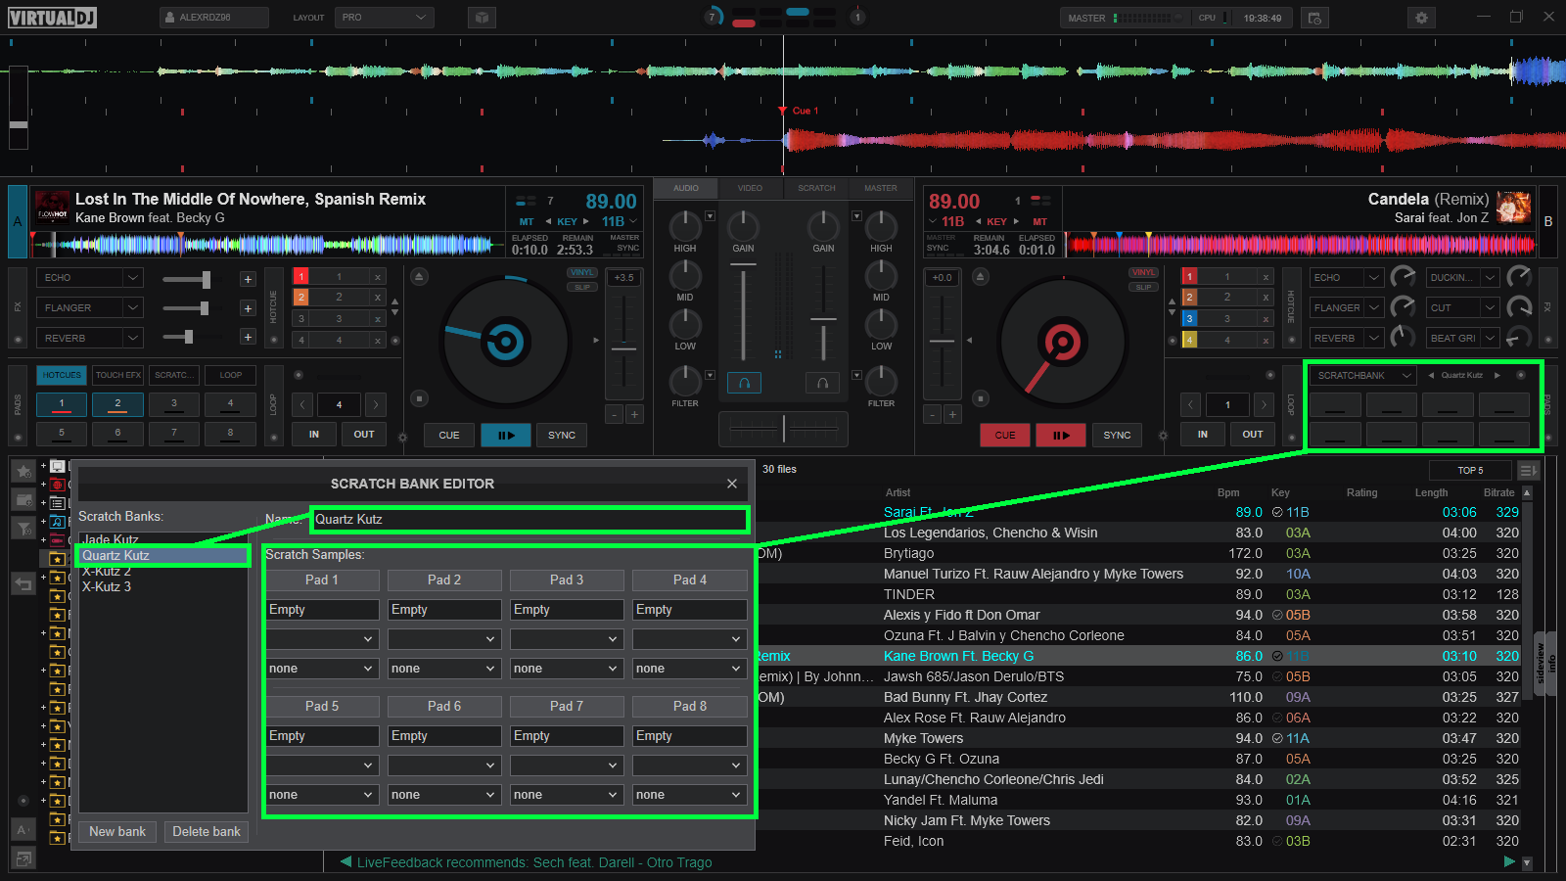Select the star favorites icon in the left sidebar
The image size is (1566, 881).
pos(23,472)
